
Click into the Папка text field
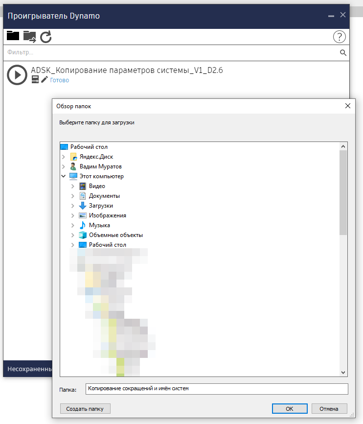[x=217, y=389]
